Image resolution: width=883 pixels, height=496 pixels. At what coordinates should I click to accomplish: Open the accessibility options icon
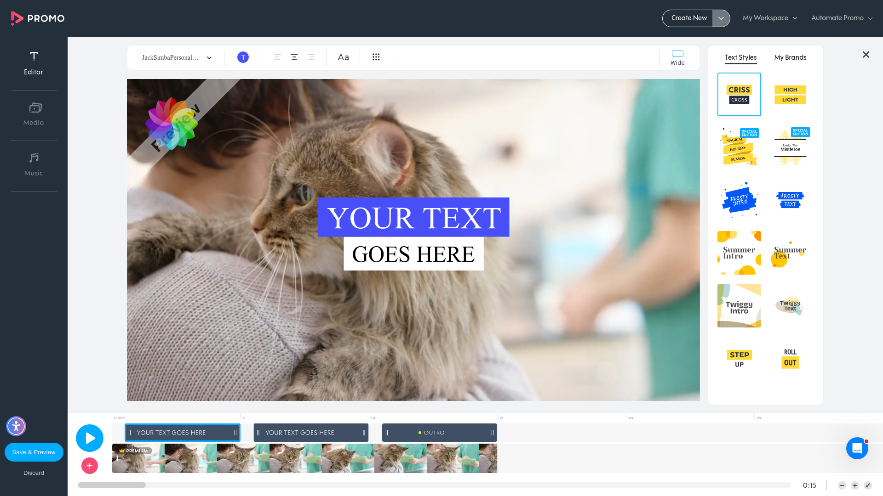16,426
